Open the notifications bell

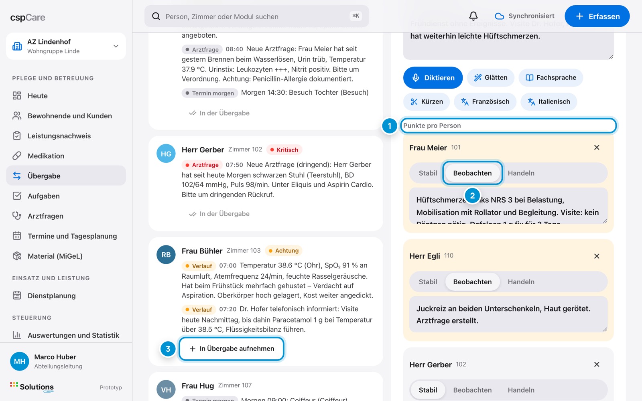coord(473,16)
